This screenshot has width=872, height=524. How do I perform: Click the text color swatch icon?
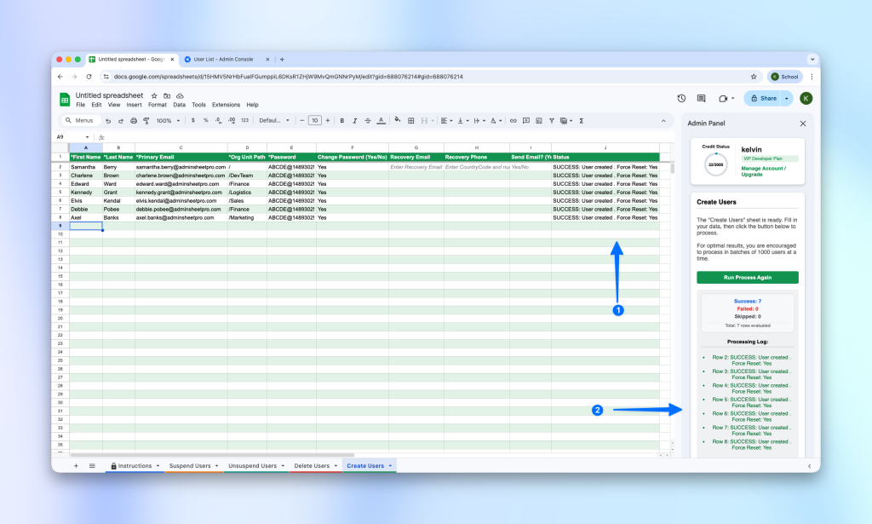[381, 121]
